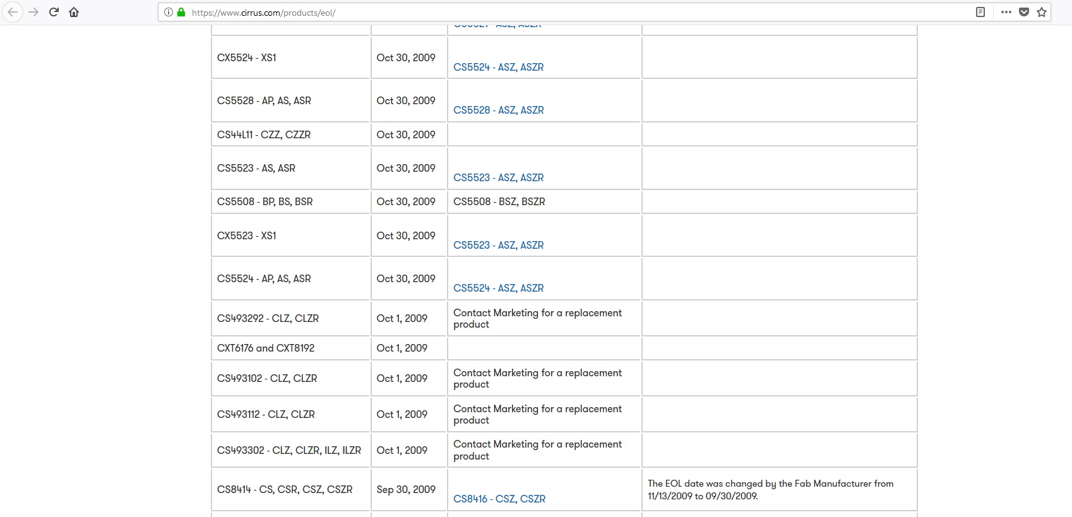The width and height of the screenshot is (1072, 517).
Task: Bookmark this page with the star icon
Action: 1042,12
